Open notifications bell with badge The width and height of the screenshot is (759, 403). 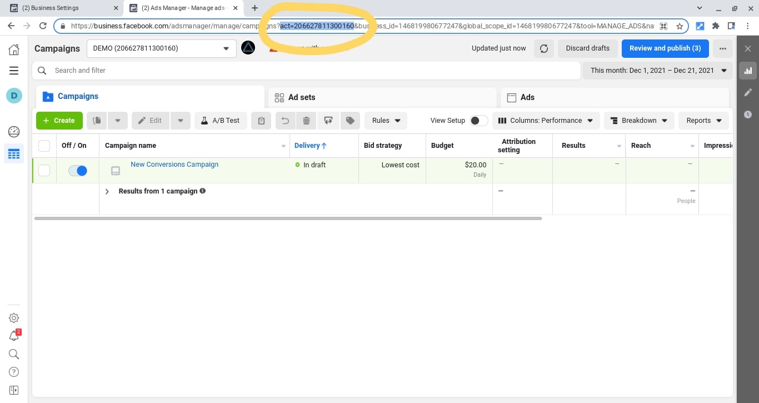click(14, 336)
